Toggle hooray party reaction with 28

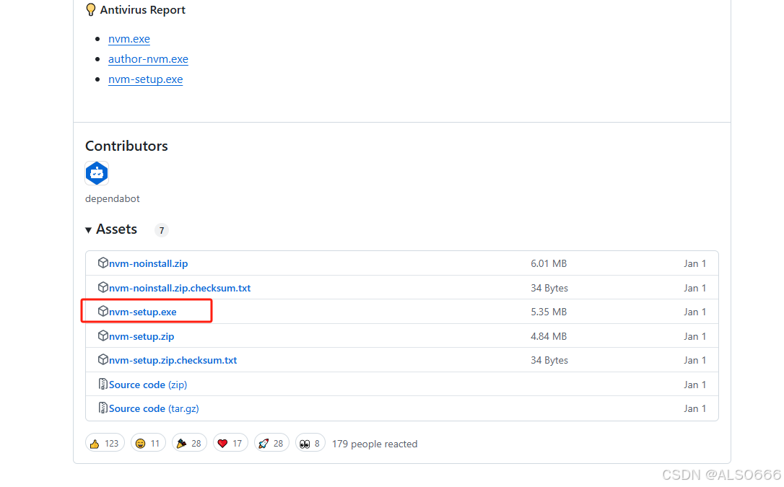click(189, 444)
